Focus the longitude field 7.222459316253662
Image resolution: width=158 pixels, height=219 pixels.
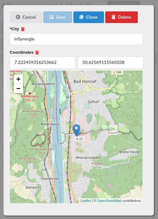point(43,63)
